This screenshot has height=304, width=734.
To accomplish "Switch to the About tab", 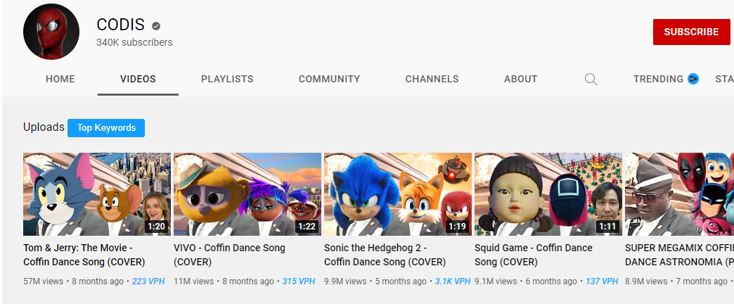I will [x=520, y=79].
